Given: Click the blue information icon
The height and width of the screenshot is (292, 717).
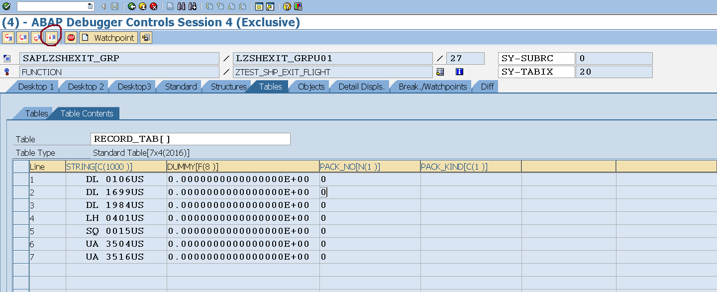Looking at the screenshot, I should pyautogui.click(x=459, y=72).
